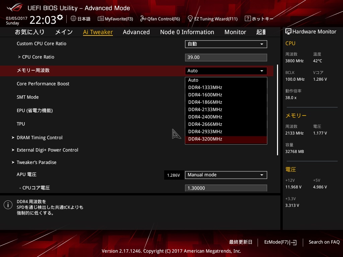This screenshot has height=257, width=343.
Task: Click the 1.177 V memory voltage value
Action: point(320,133)
